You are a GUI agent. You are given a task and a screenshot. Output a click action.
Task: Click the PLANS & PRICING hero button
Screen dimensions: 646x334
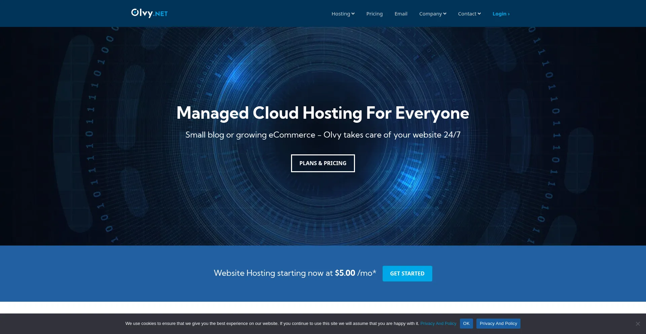323,163
